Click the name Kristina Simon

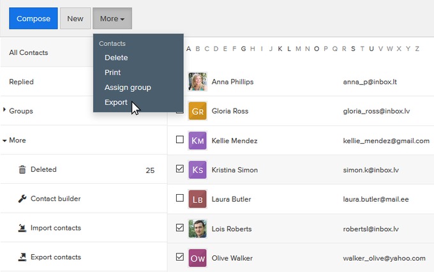[x=235, y=170]
